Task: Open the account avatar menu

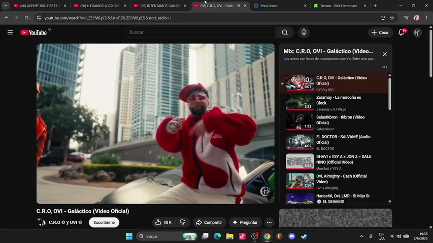Action: [417, 32]
